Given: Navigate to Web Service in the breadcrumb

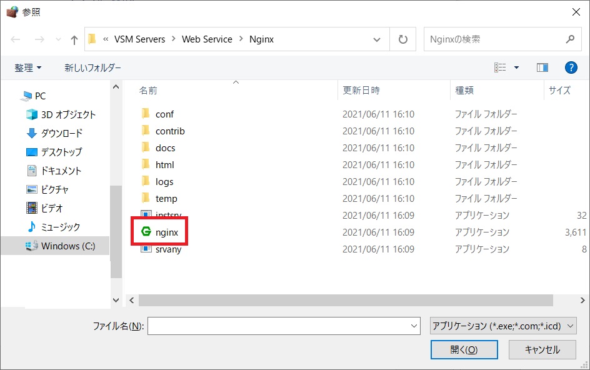Looking at the screenshot, I should point(207,39).
